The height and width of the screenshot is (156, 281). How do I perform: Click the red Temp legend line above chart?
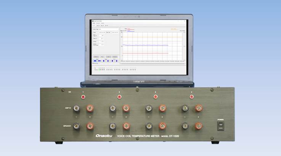click(x=131, y=29)
